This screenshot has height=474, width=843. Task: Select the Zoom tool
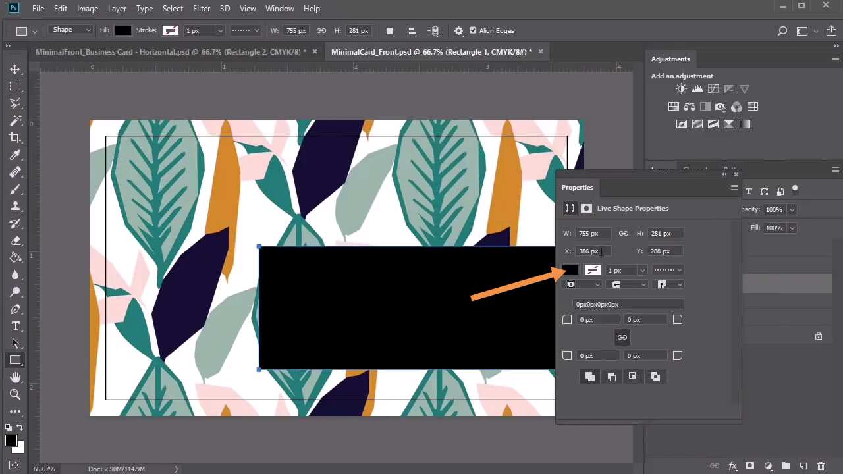15,394
